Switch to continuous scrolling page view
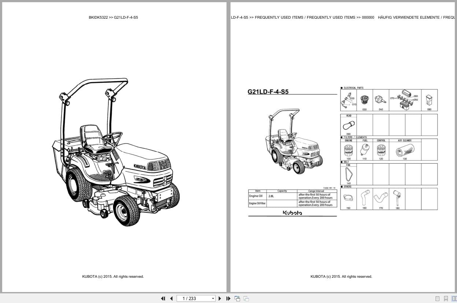 (446, 299)
